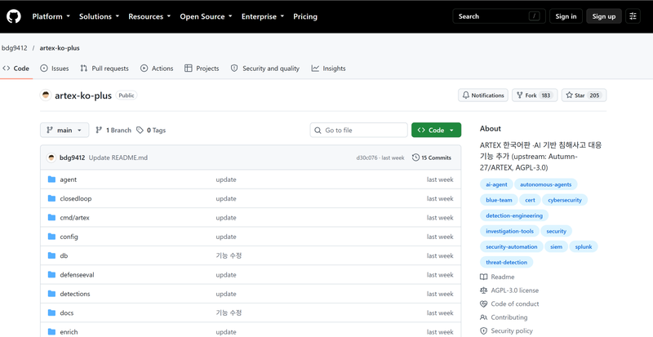View the 1 Branch link
Screen dimensions: 653x337
click(x=113, y=131)
